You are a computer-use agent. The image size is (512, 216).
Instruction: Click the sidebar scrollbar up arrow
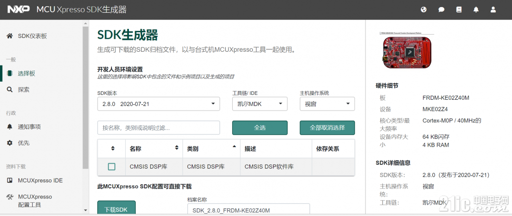click(85, 24)
